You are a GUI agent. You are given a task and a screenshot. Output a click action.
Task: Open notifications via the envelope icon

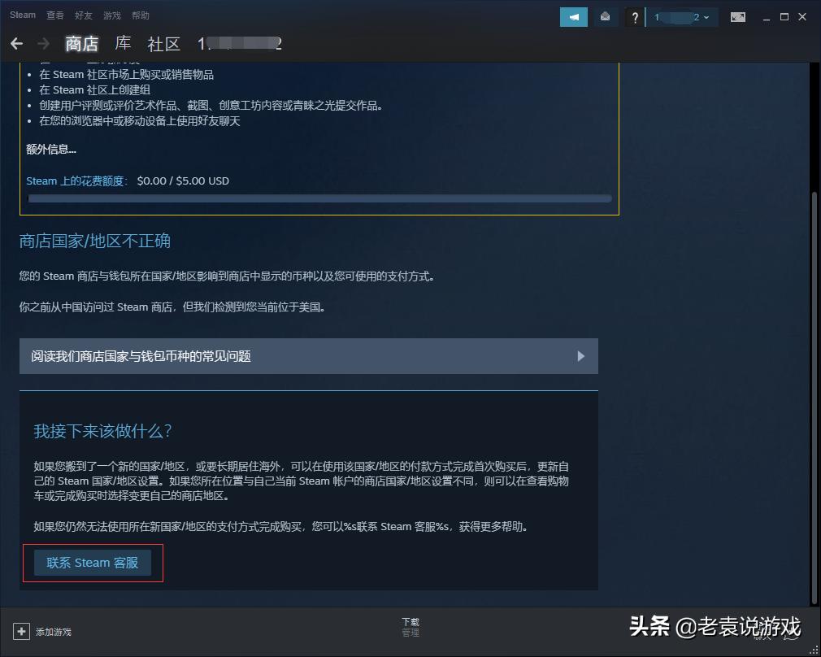tap(606, 16)
